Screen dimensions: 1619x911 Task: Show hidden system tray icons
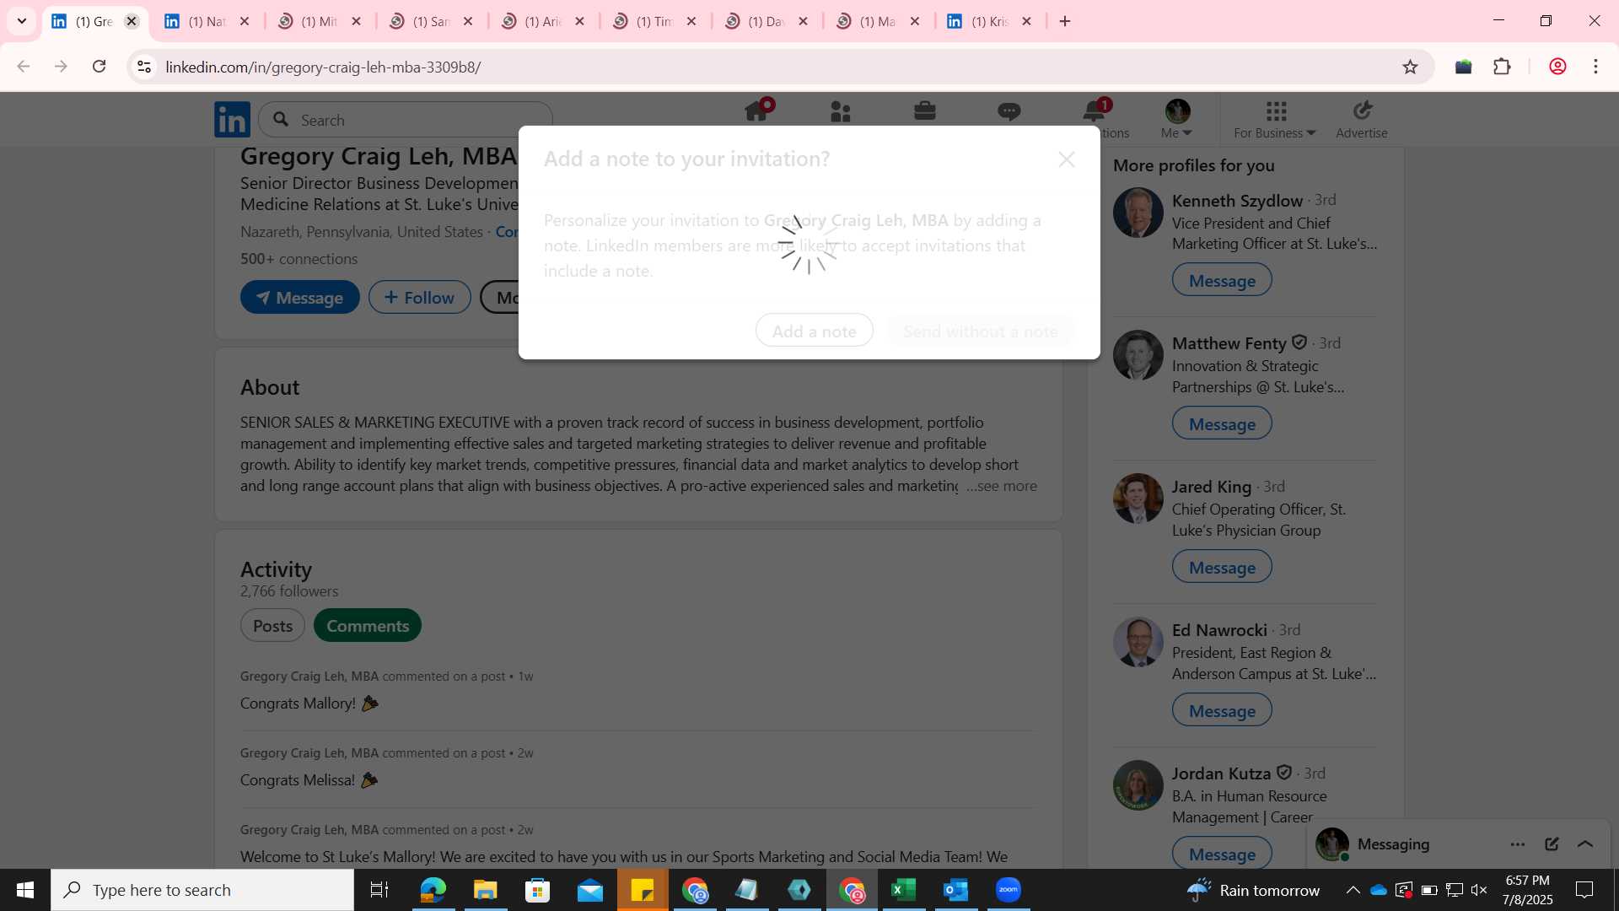tap(1353, 890)
